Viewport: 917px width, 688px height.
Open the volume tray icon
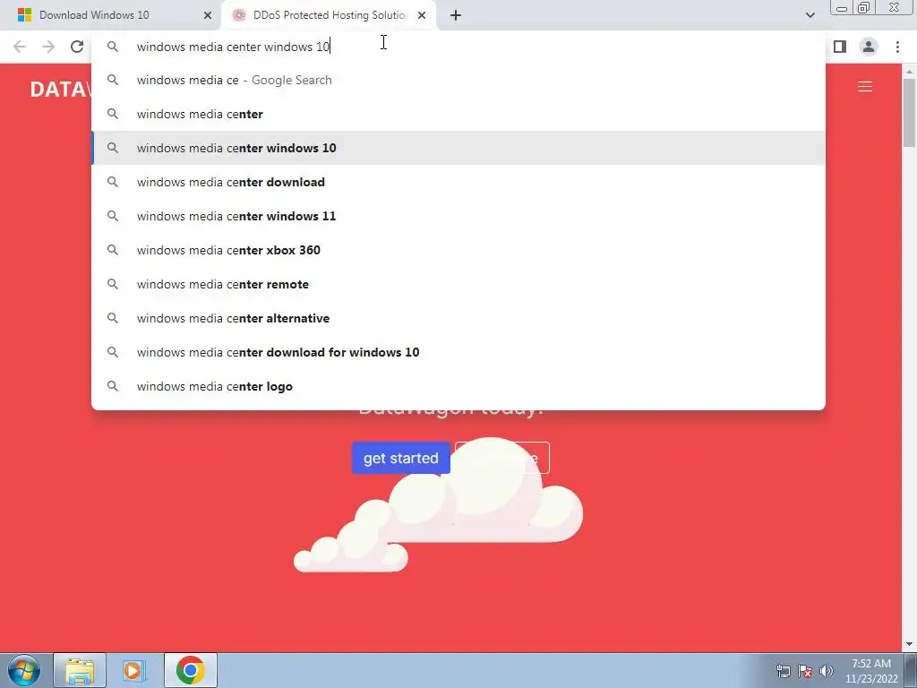(827, 671)
